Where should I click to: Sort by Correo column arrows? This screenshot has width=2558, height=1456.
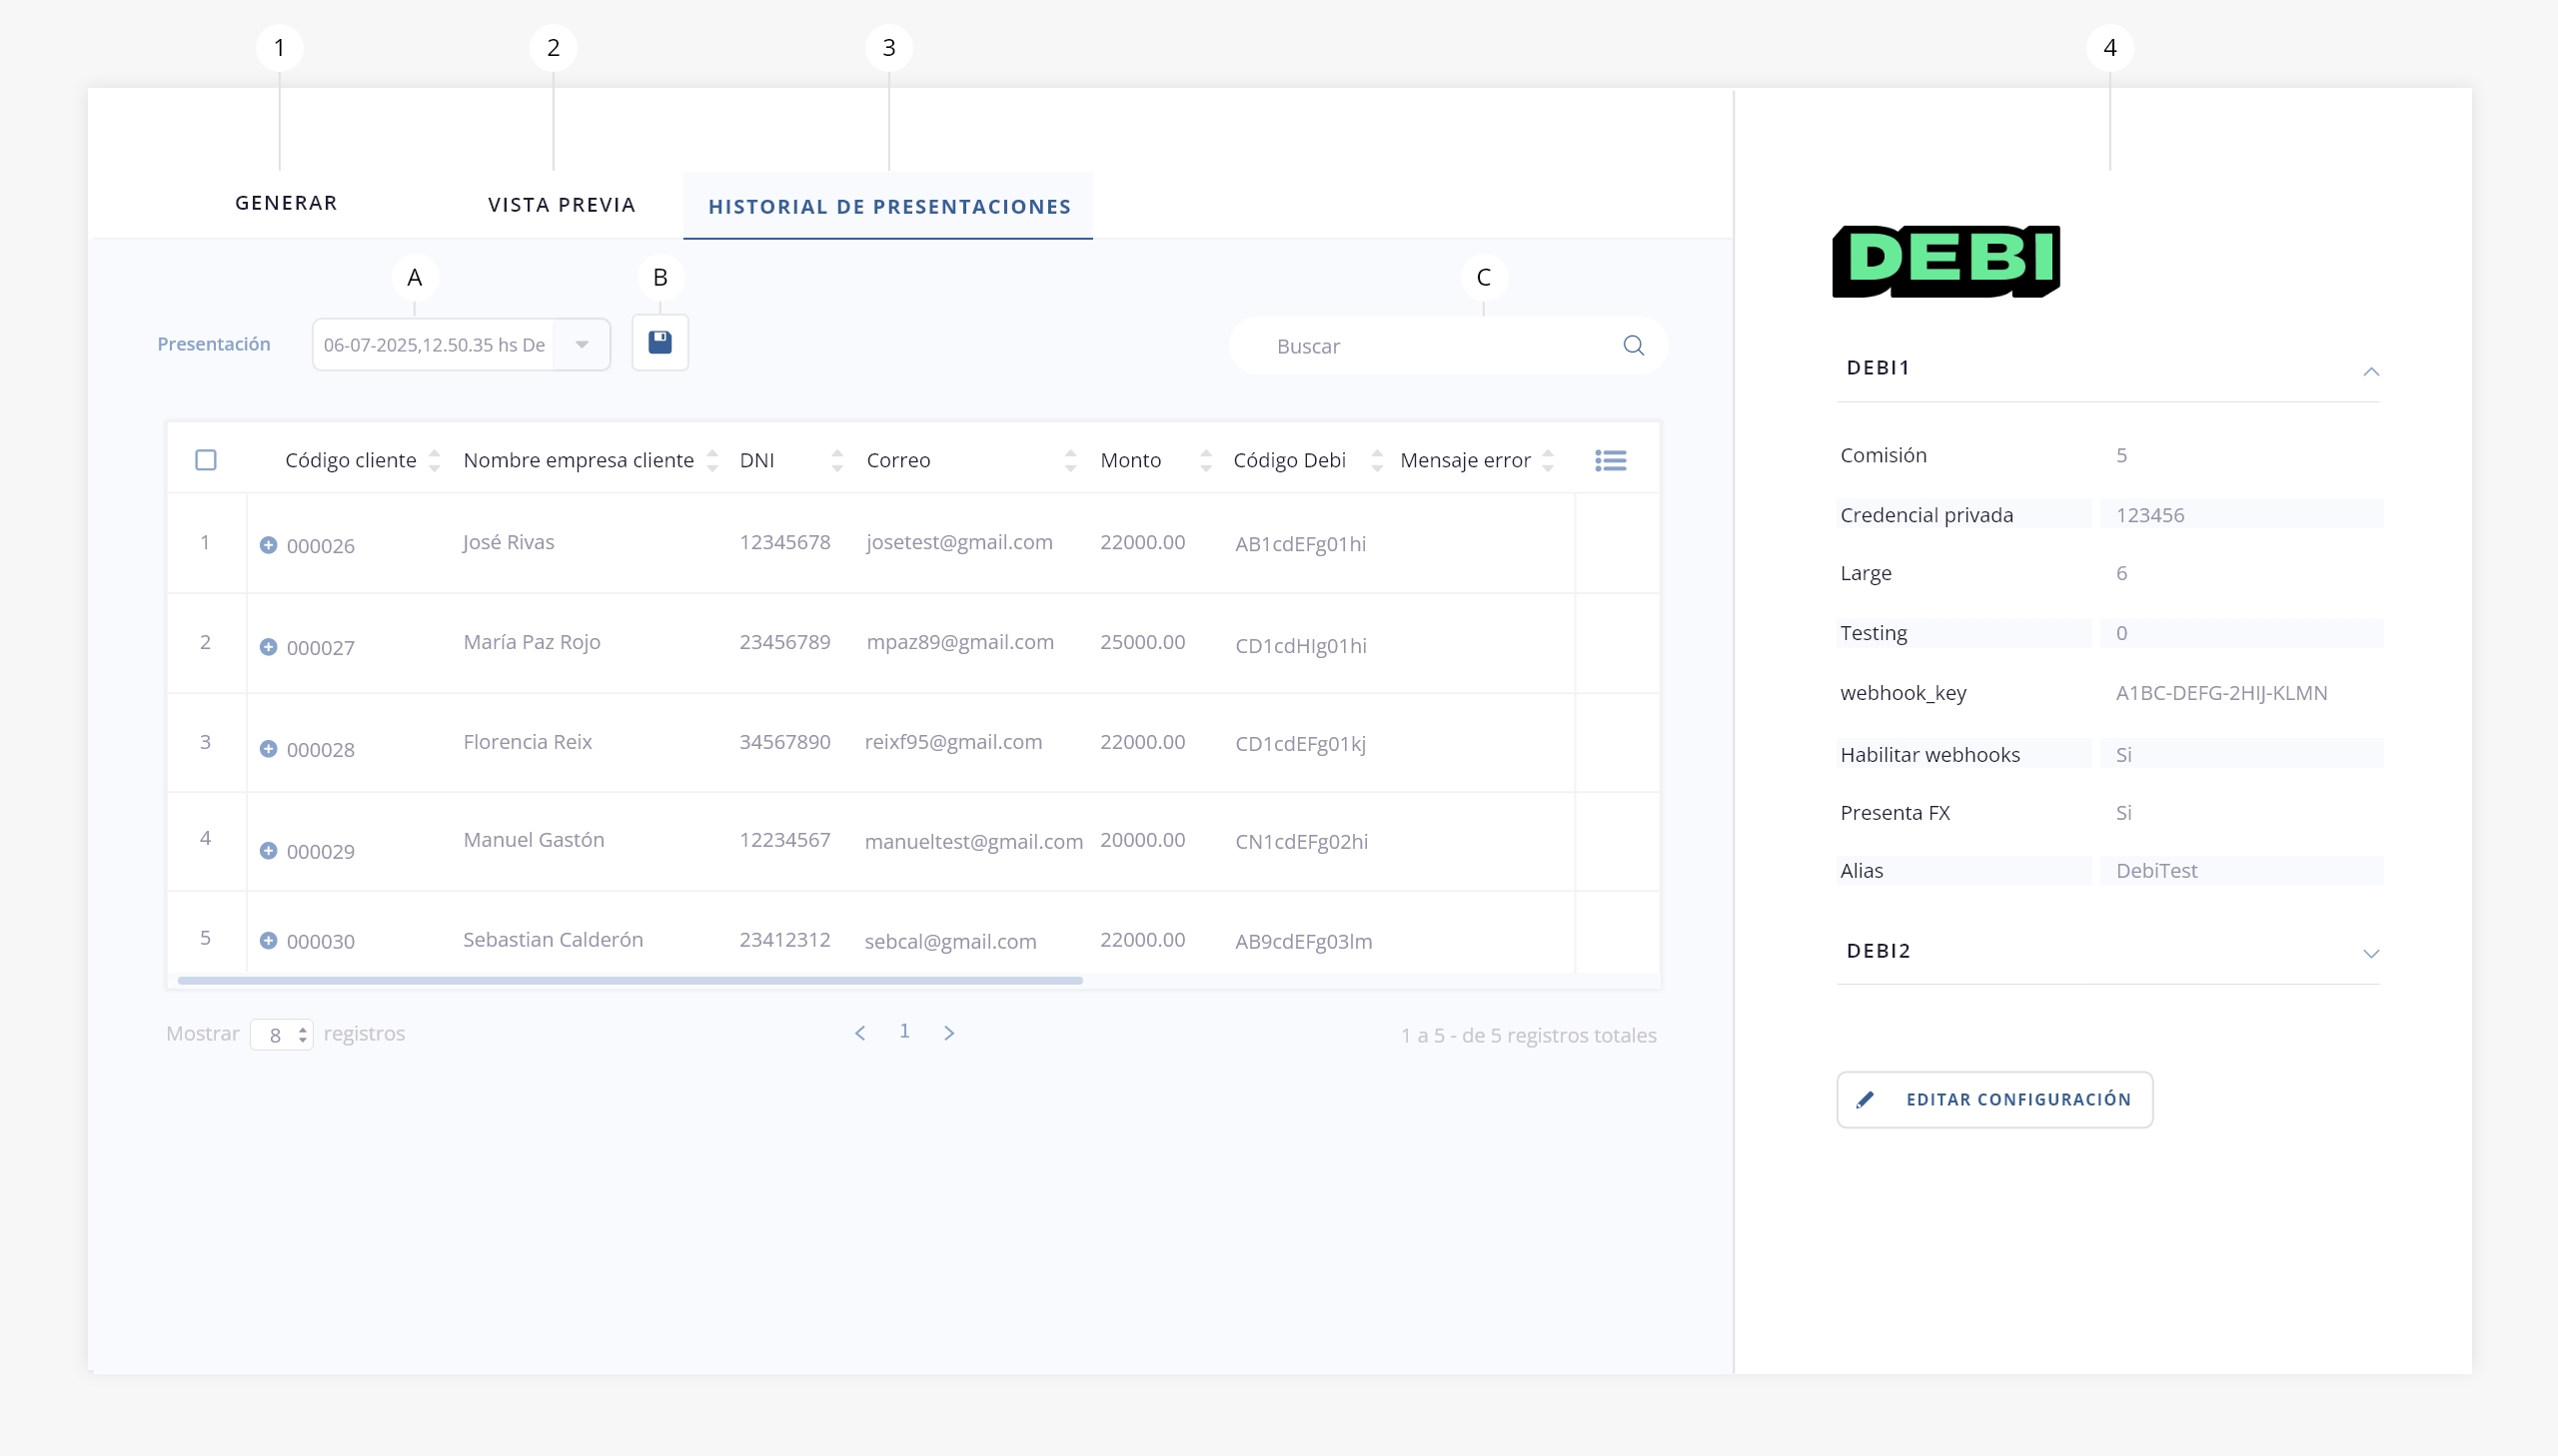[1070, 460]
